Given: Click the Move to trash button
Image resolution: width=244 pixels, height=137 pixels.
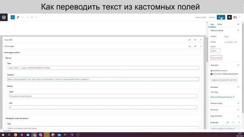Looking at the screenshot, I should click(216, 57).
